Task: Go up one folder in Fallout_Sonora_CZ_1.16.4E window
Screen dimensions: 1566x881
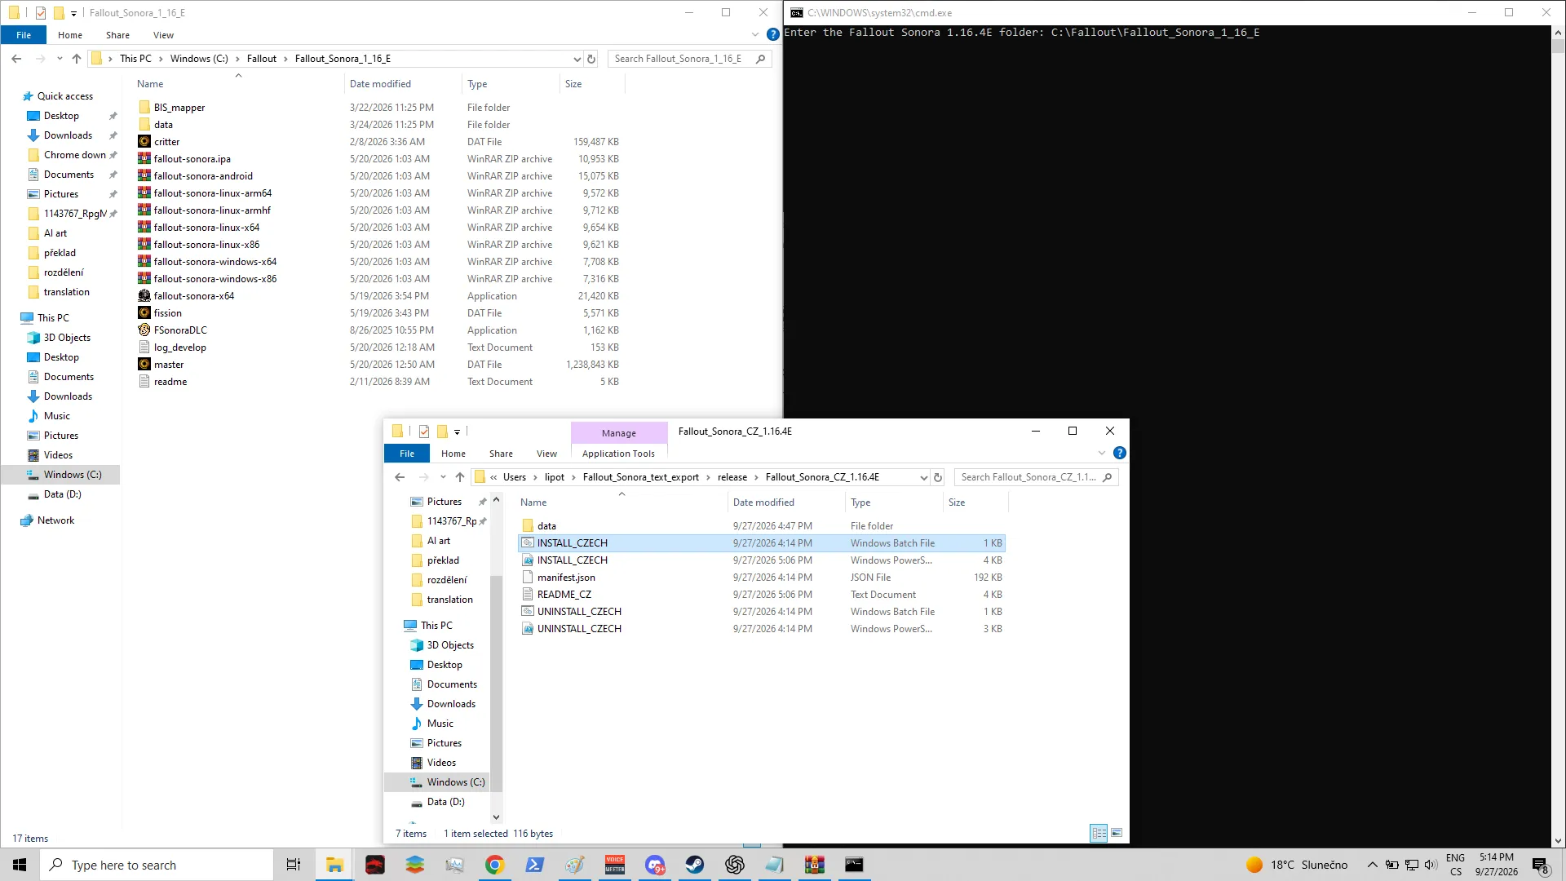Action: pyautogui.click(x=460, y=478)
